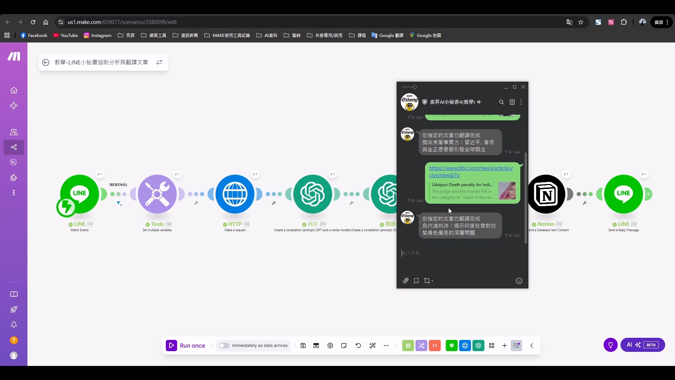Toggle the scenario scheduling switch on
The height and width of the screenshot is (380, 675).
[x=224, y=346]
